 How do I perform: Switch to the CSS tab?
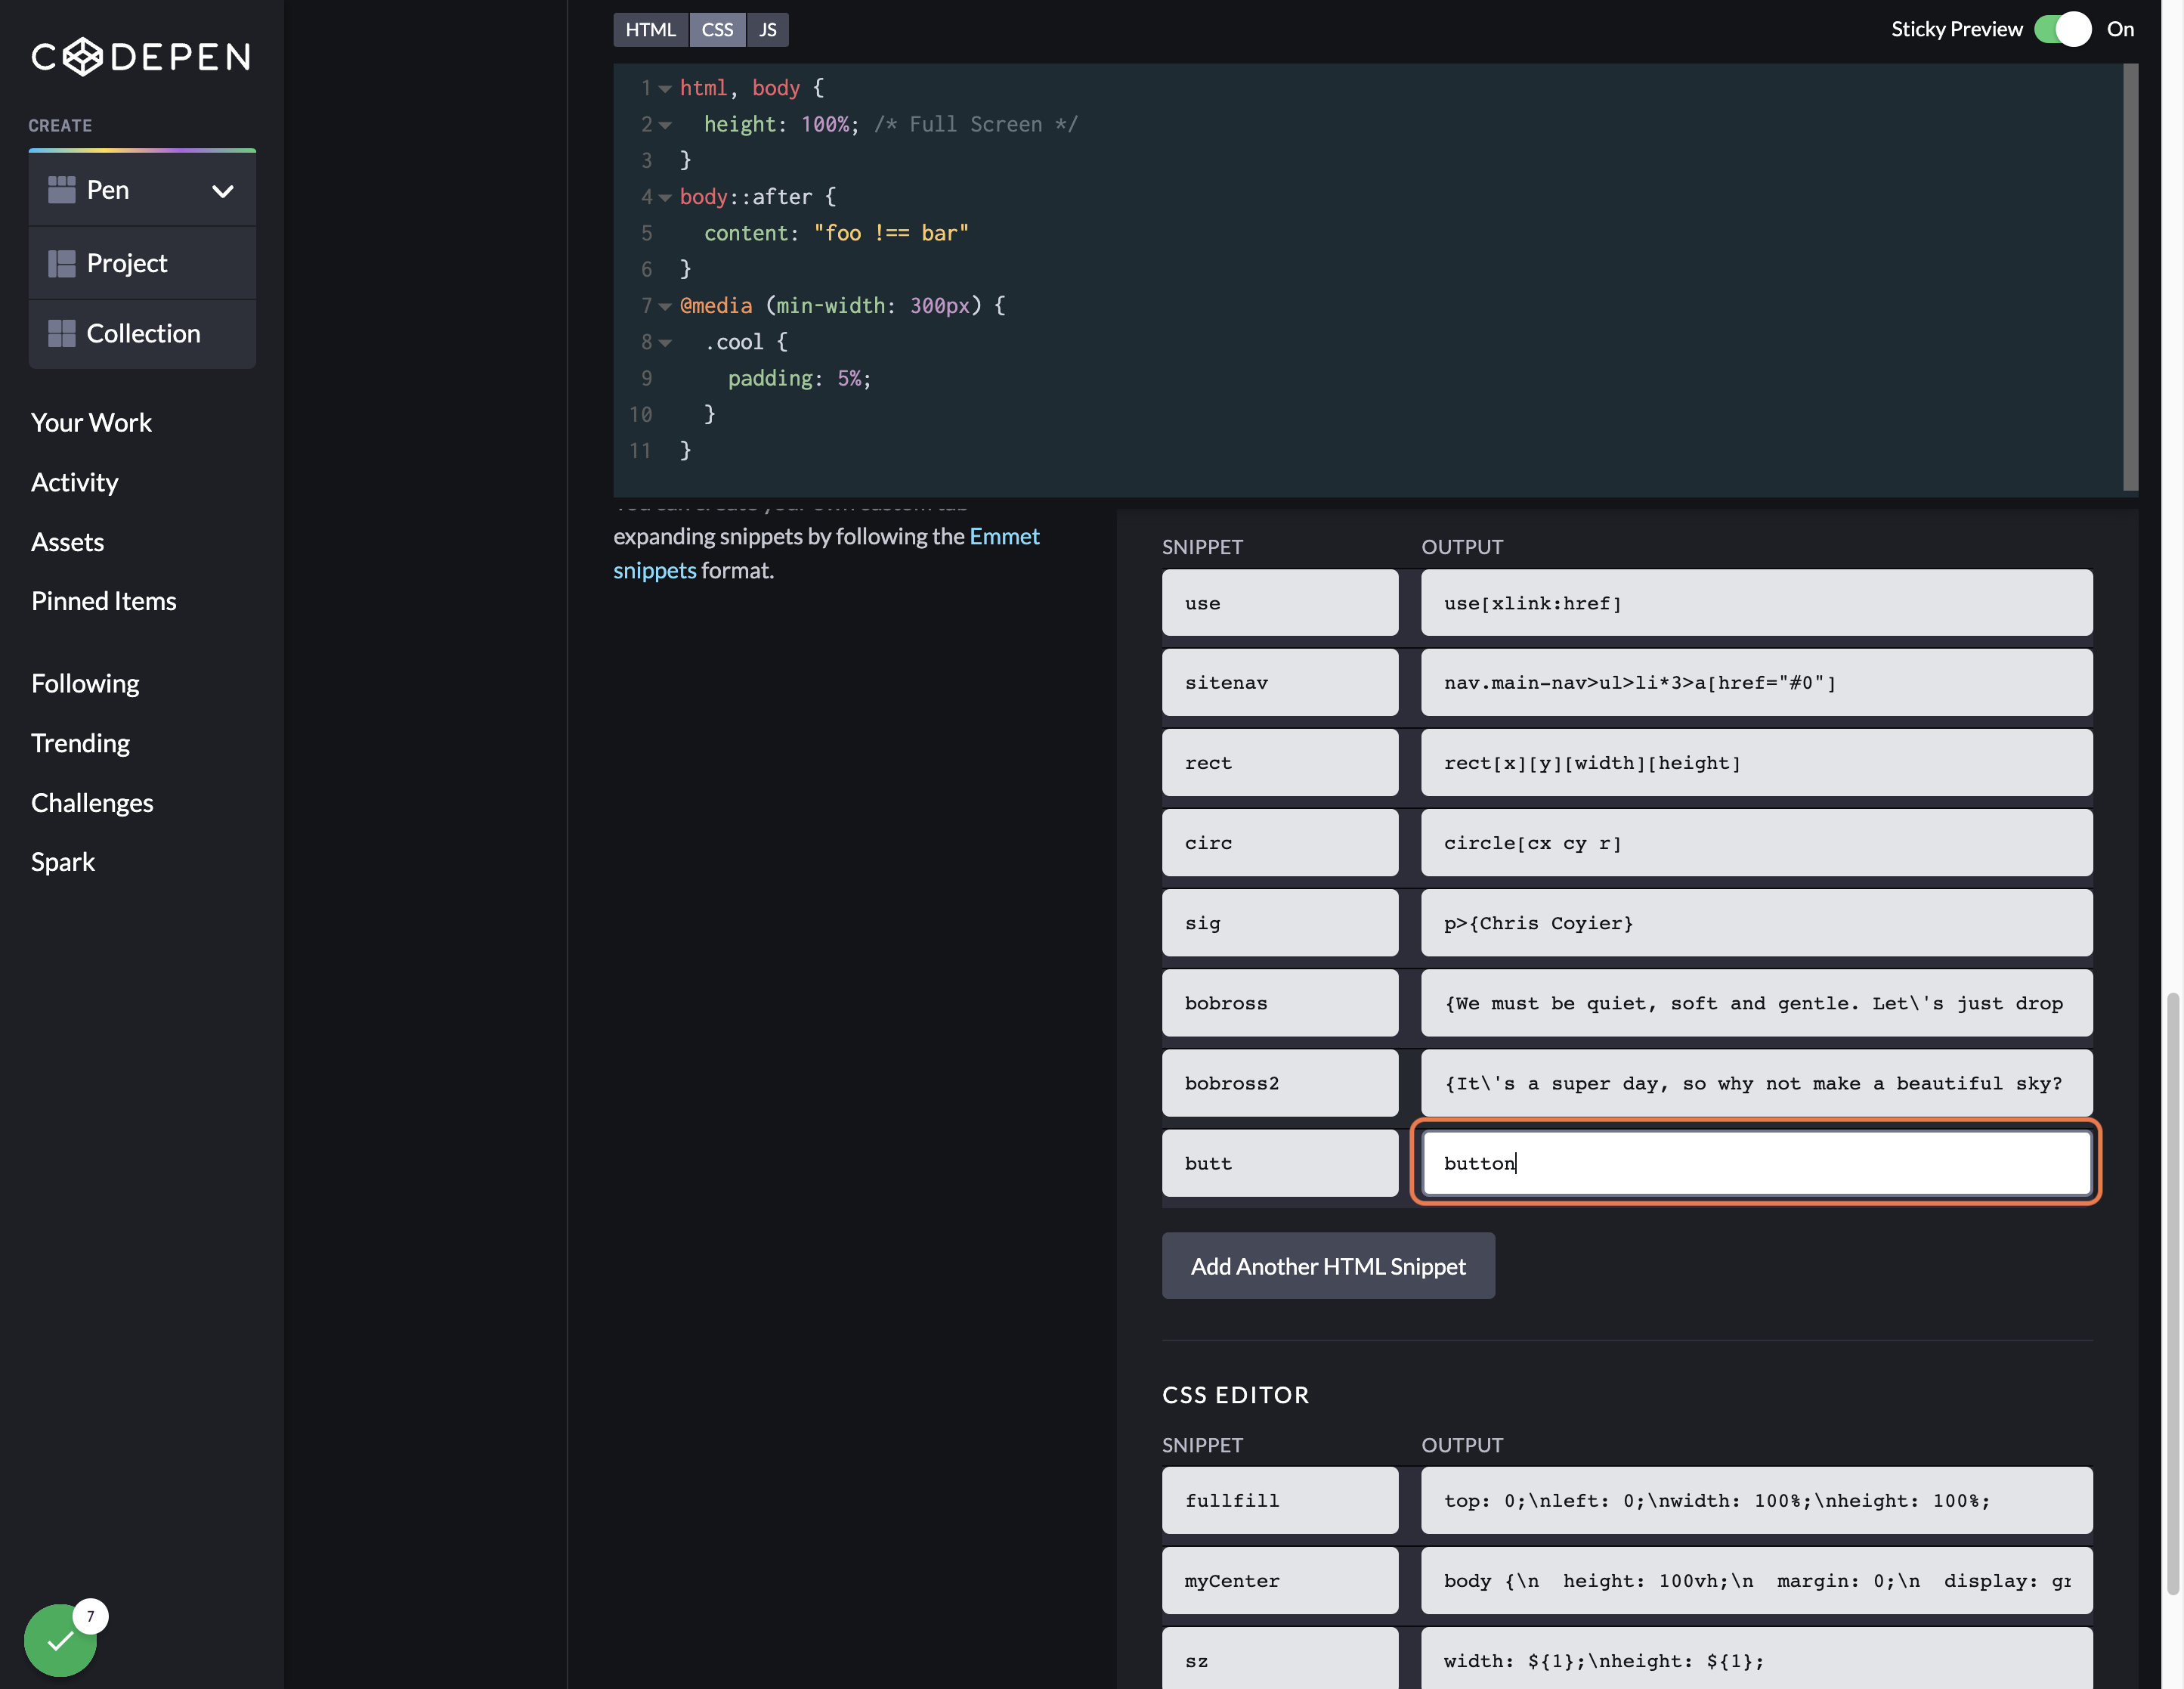tap(717, 30)
